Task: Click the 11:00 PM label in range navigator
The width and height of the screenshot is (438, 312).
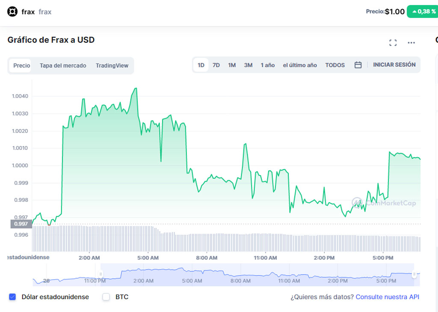Action: 95,281
